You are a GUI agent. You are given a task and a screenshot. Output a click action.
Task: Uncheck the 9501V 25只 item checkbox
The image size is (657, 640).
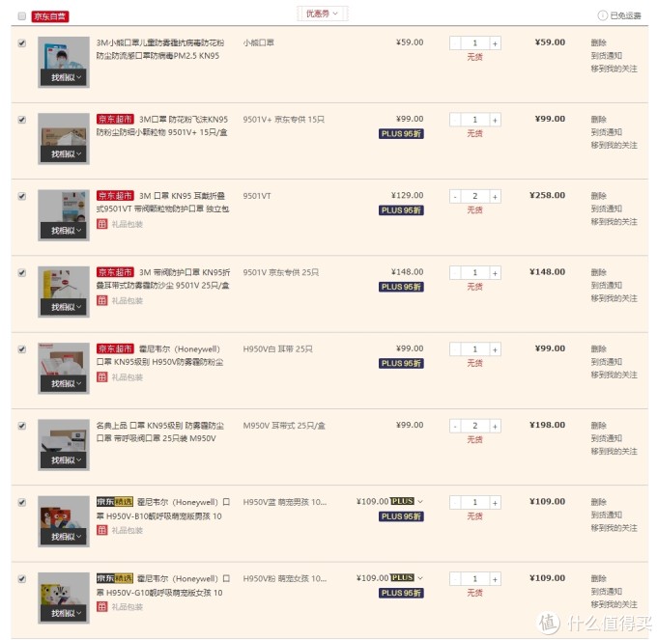tap(22, 273)
